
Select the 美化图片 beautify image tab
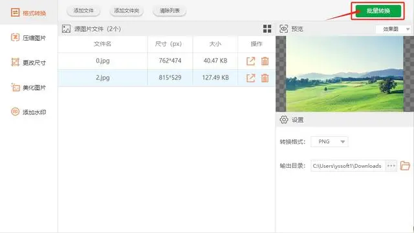(28, 87)
